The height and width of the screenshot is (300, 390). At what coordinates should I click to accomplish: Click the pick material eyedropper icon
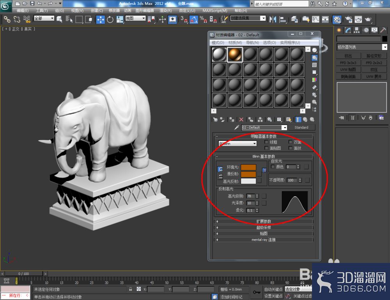click(237, 127)
